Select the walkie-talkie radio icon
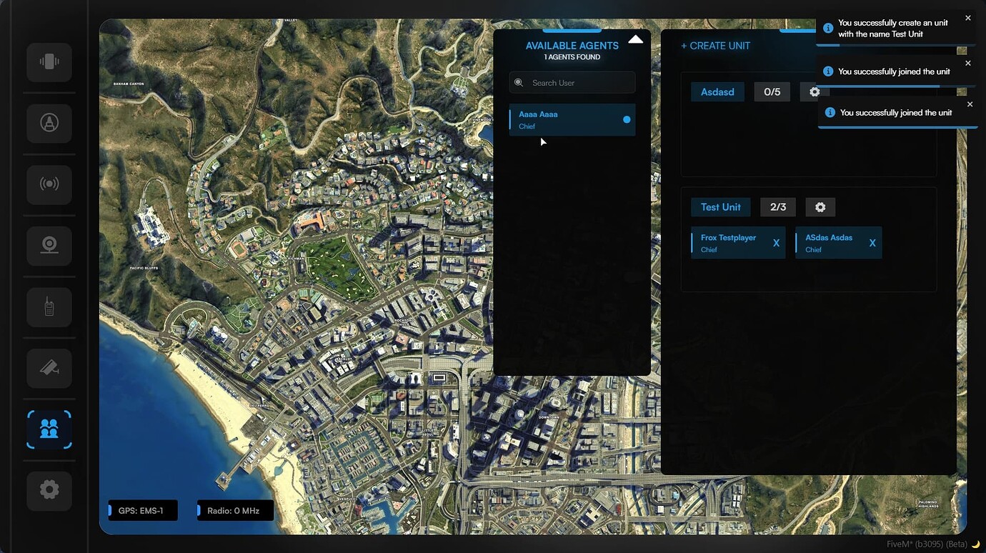986x553 pixels. 49,307
